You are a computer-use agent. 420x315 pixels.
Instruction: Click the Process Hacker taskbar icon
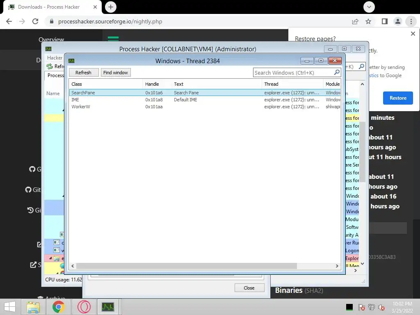[108, 307]
